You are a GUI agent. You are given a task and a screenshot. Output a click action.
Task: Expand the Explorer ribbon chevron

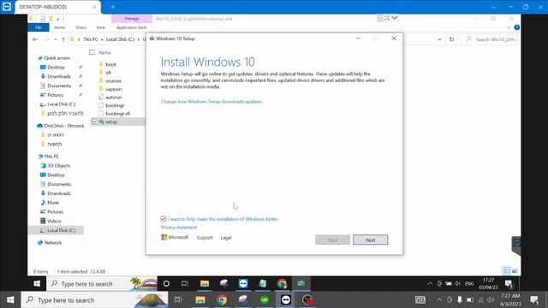click(509, 27)
